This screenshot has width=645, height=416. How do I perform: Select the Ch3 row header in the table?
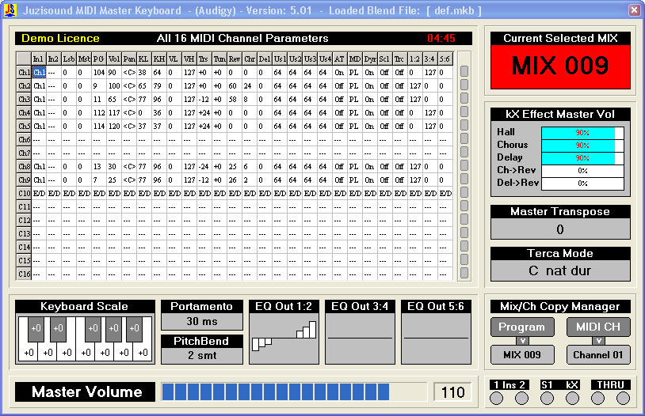coord(25,99)
